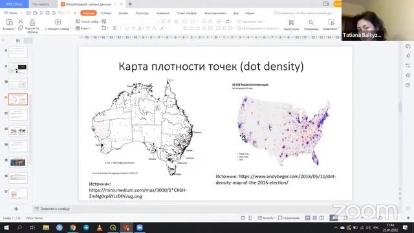This screenshot has height=233, width=414.
Task: Select slide 15 thumbnail
Action: pyautogui.click(x=18, y=162)
